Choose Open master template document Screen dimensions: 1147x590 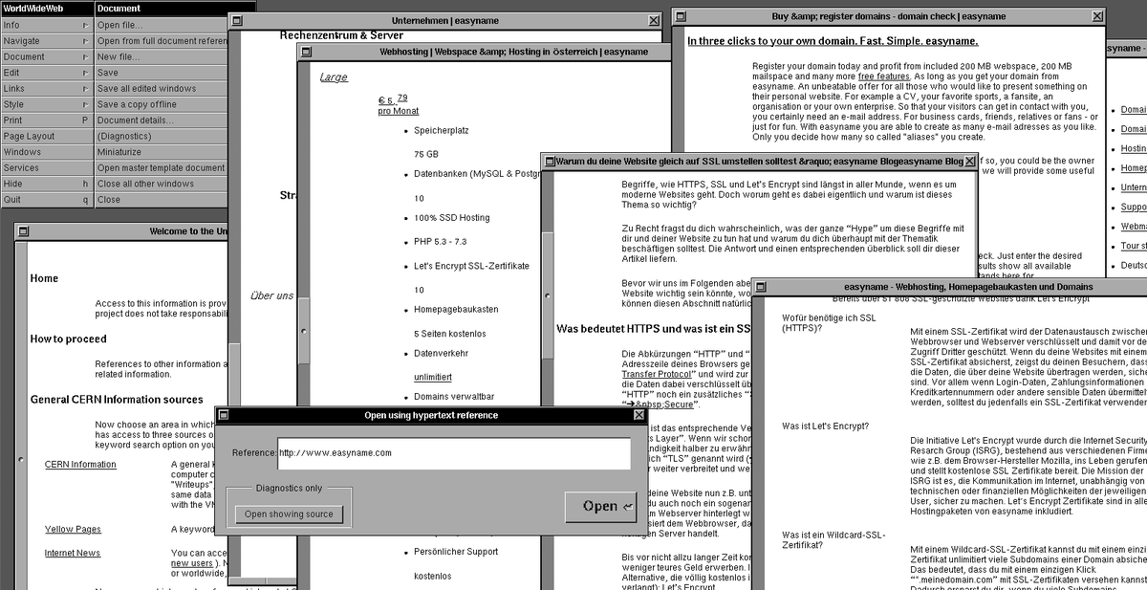point(161,168)
